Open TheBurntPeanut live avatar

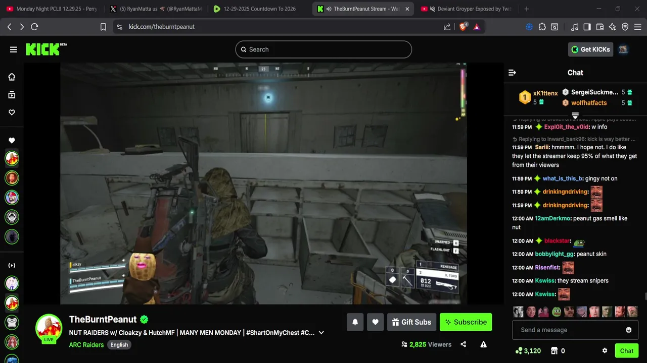click(x=49, y=328)
